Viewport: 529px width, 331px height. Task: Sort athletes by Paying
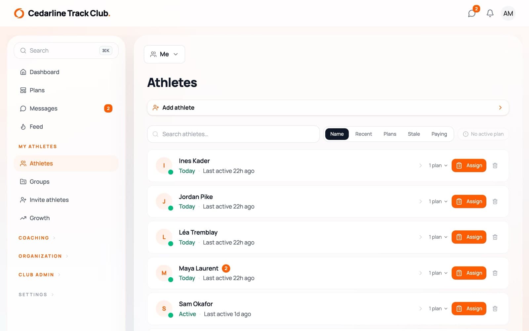pos(439,134)
